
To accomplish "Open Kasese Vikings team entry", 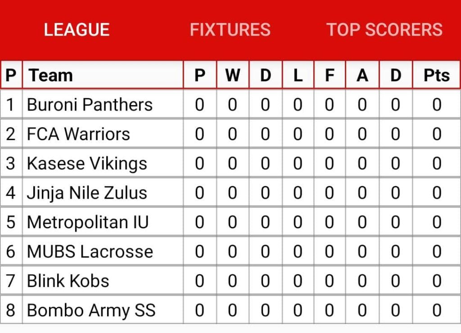I will tap(87, 164).
